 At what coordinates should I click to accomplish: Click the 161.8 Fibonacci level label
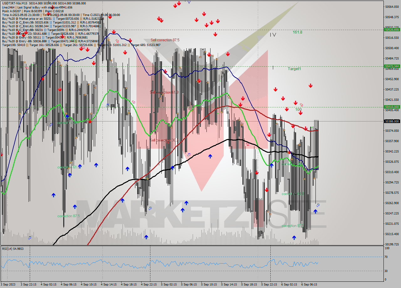[x=297, y=32]
